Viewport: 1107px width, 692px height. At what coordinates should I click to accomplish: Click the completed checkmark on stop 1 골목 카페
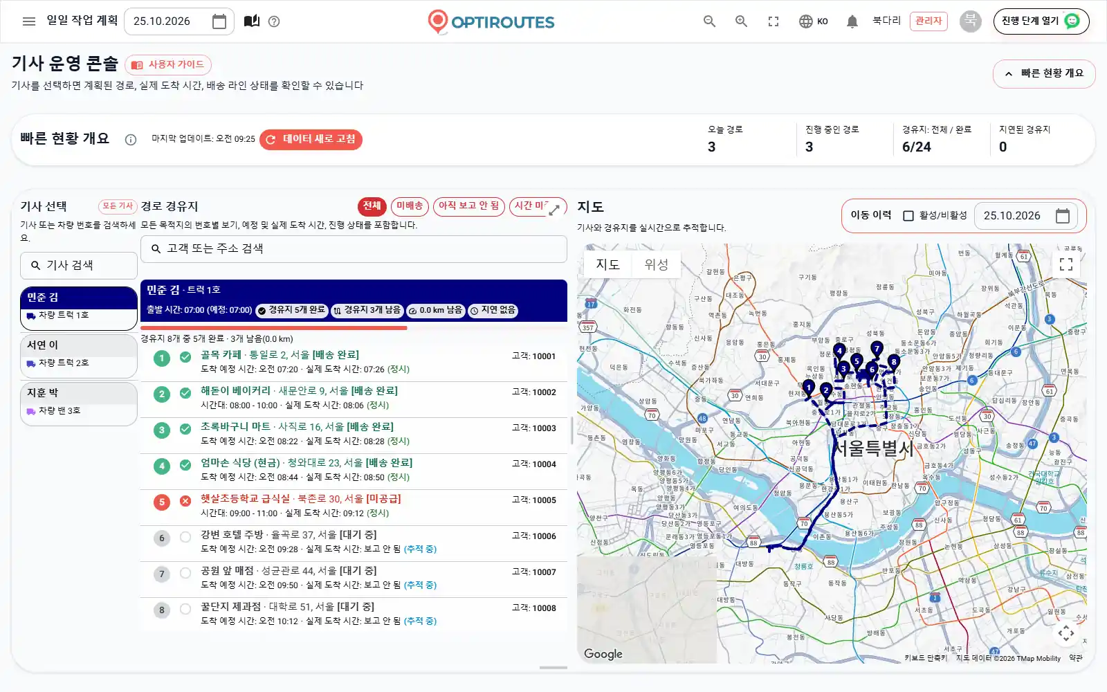pyautogui.click(x=185, y=357)
